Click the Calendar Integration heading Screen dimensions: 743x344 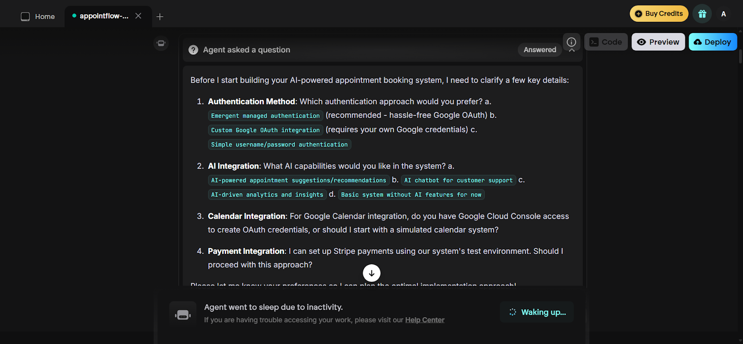[247, 216]
